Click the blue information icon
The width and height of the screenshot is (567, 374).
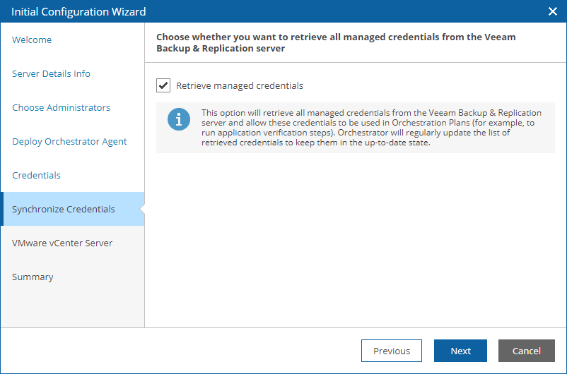(x=179, y=119)
